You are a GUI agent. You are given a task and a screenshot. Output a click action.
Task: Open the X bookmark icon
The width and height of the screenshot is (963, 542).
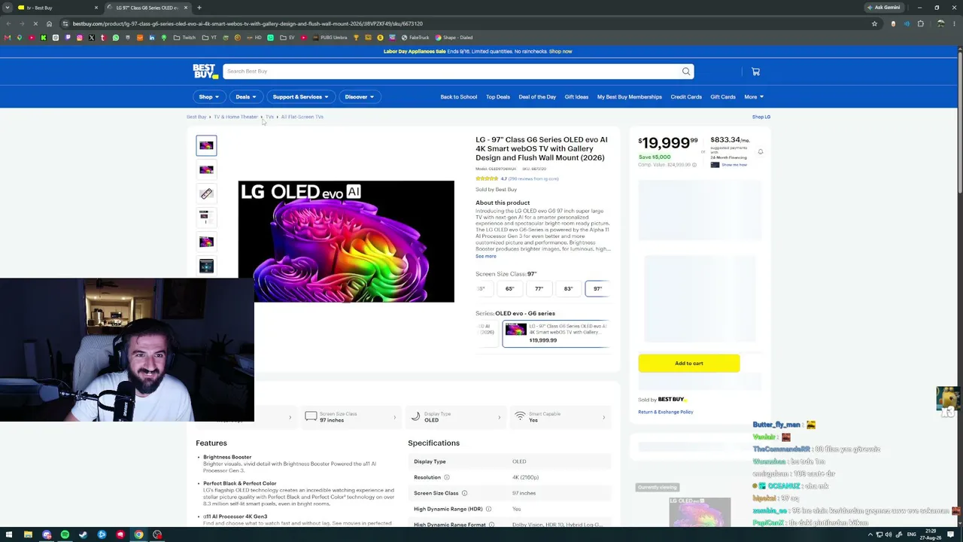click(91, 38)
